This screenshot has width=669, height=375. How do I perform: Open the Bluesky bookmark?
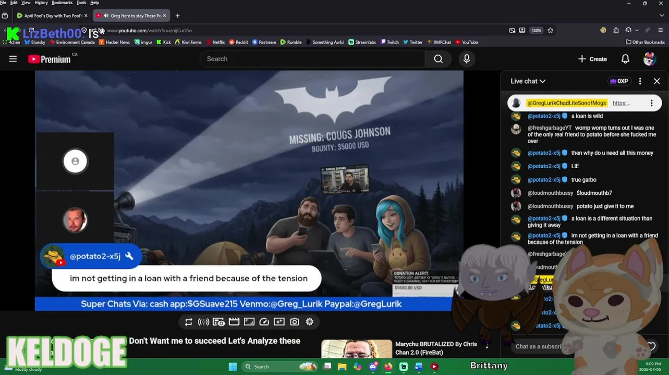35,42
